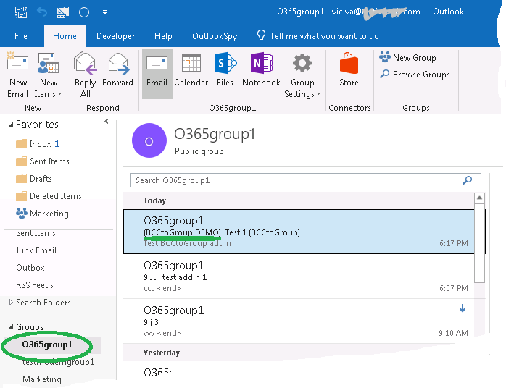This screenshot has width=506, height=388.
Task: Select Marketing under Groups
Action: (x=42, y=379)
